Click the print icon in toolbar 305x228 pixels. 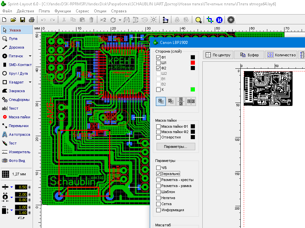[32, 20]
